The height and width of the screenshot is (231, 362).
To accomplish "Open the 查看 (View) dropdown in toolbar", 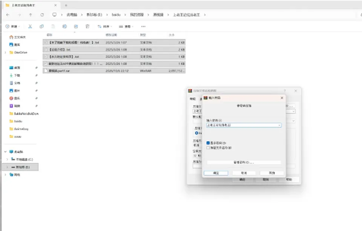I will coord(126,26).
